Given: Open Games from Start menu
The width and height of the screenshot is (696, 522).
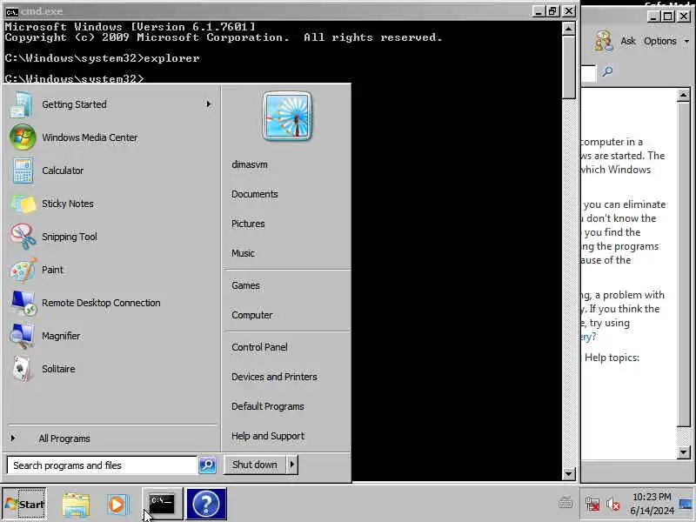Looking at the screenshot, I should point(245,286).
